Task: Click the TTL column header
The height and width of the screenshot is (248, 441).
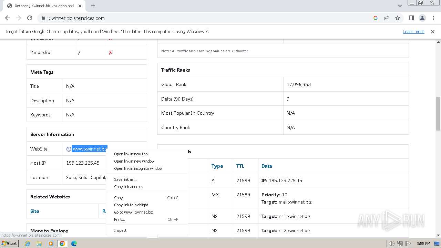Action: (240, 166)
